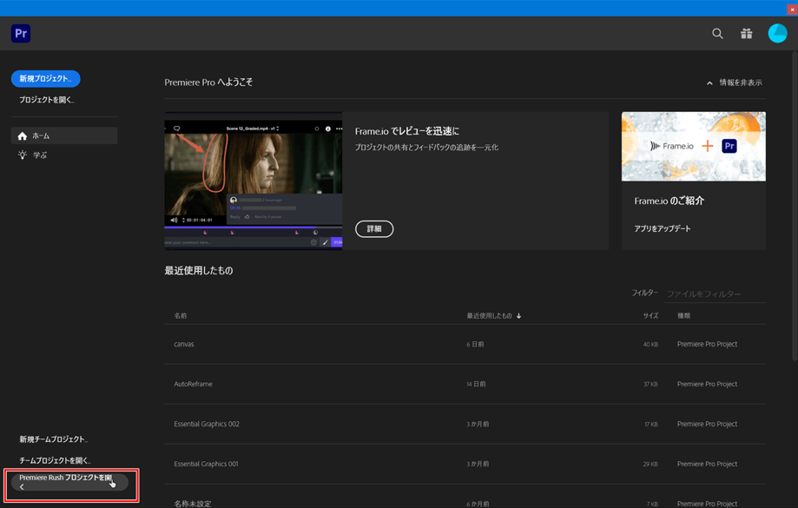Open the What's New gift icon

(747, 34)
